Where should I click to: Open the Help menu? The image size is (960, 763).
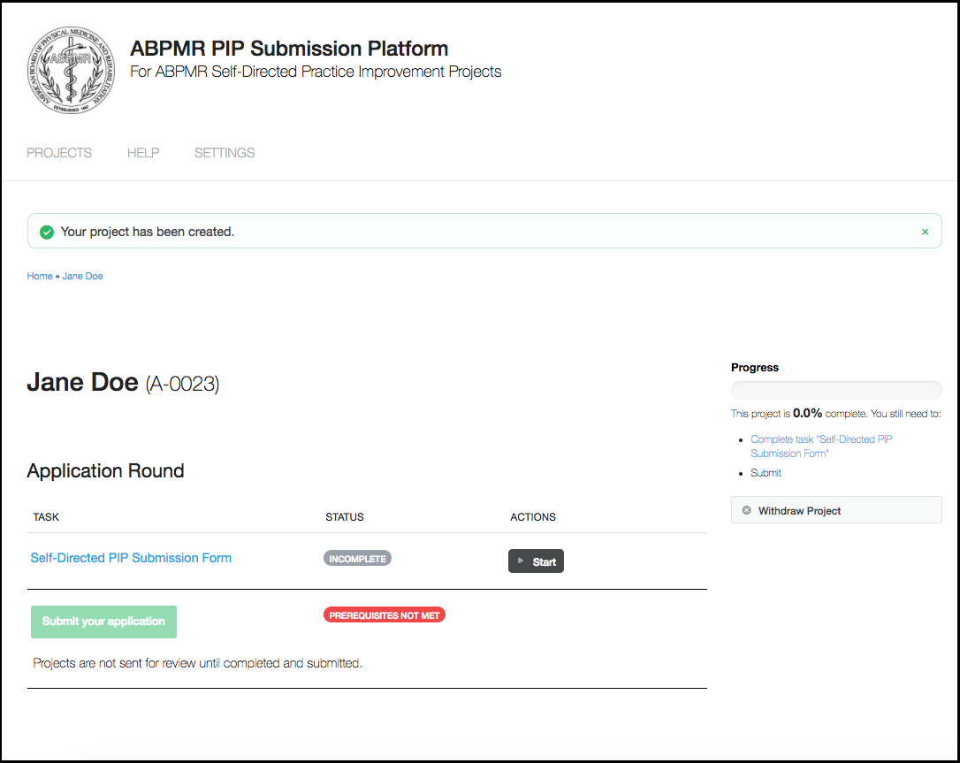point(143,153)
